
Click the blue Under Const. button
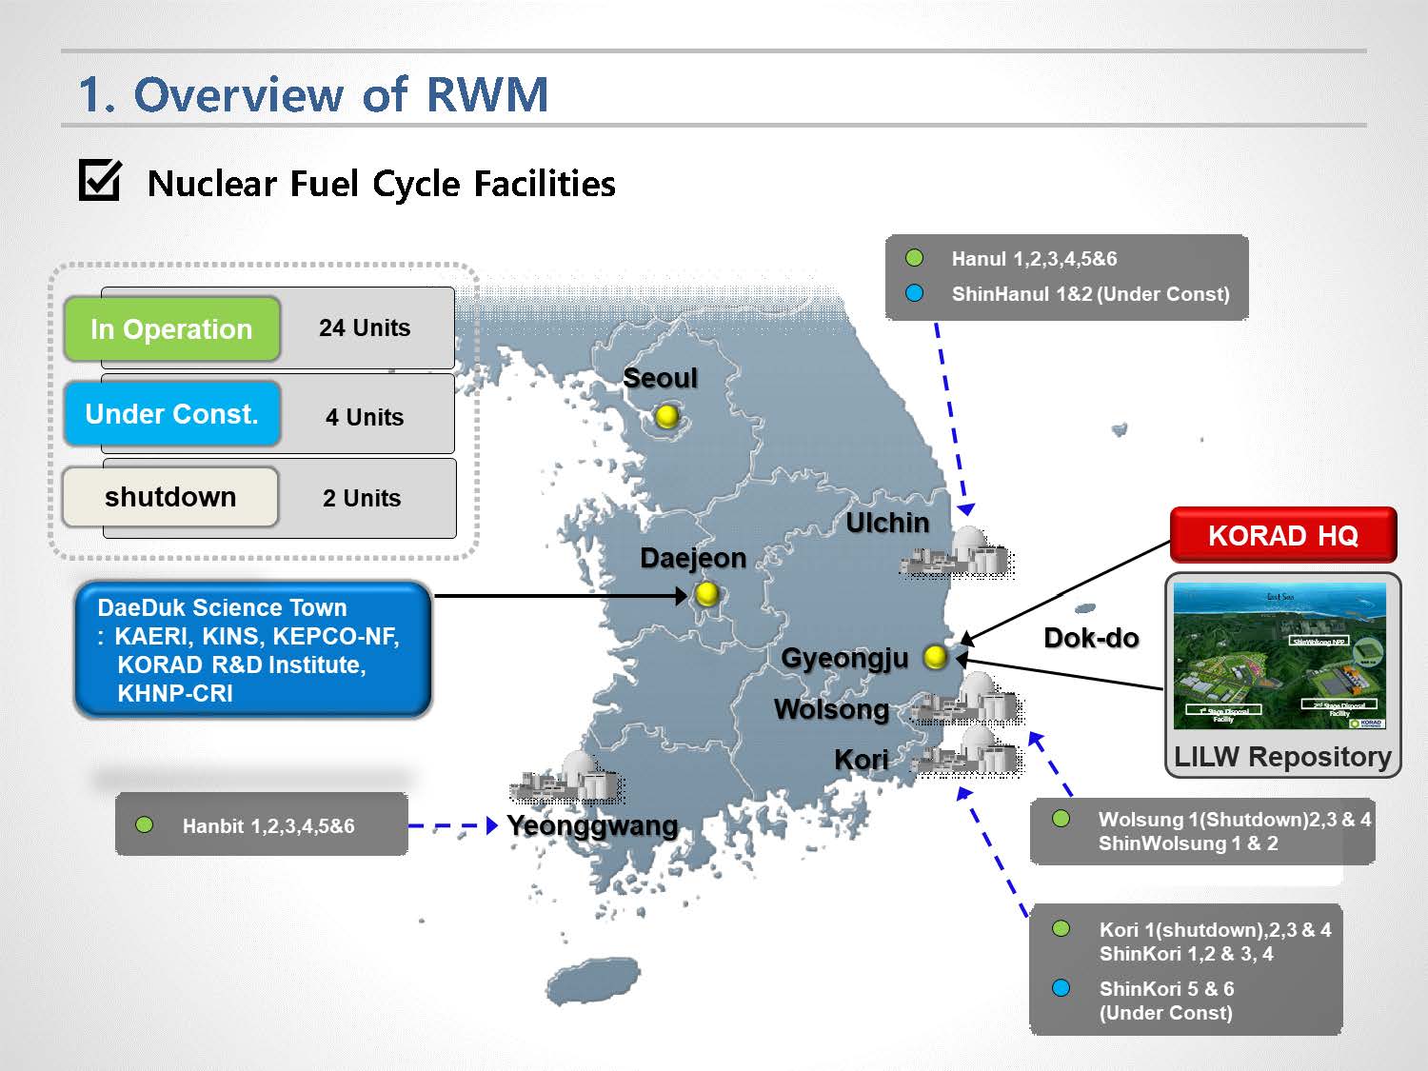(172, 414)
